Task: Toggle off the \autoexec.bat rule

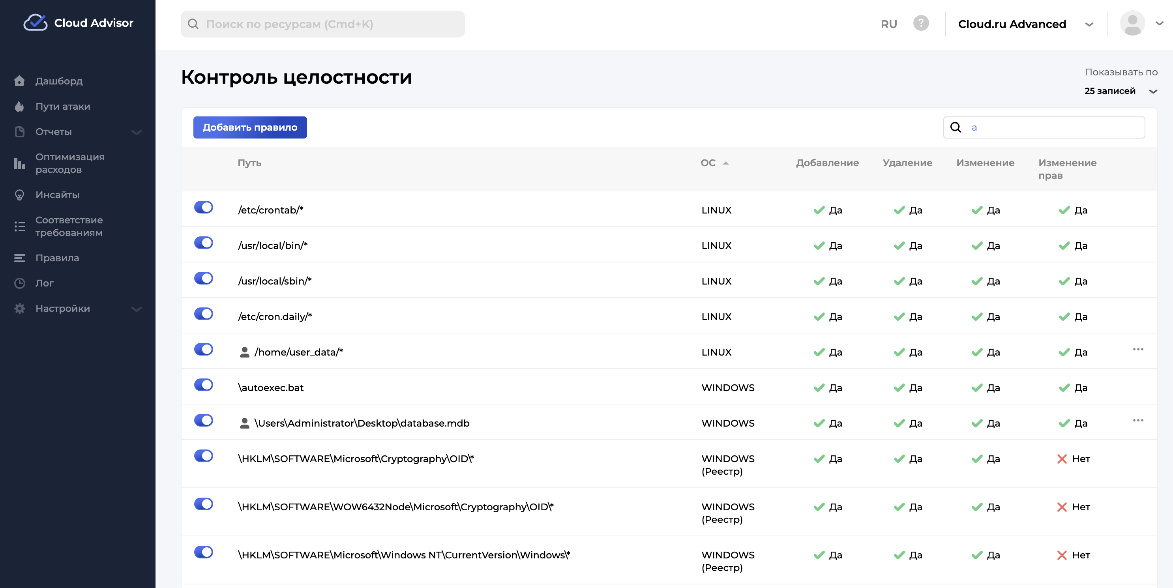Action: pyautogui.click(x=204, y=385)
